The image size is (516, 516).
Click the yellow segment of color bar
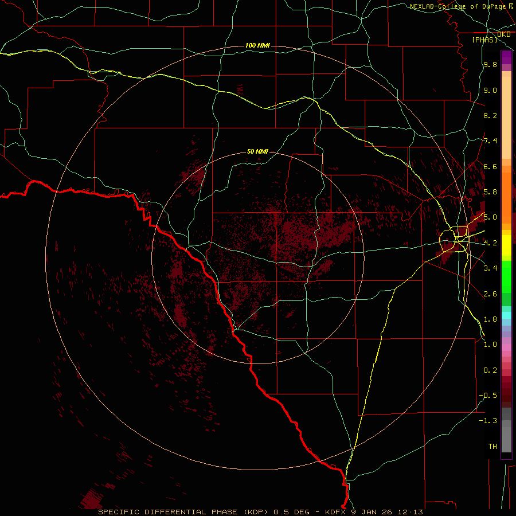(x=506, y=245)
